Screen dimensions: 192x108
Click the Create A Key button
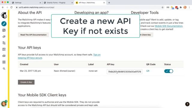(26, 82)
